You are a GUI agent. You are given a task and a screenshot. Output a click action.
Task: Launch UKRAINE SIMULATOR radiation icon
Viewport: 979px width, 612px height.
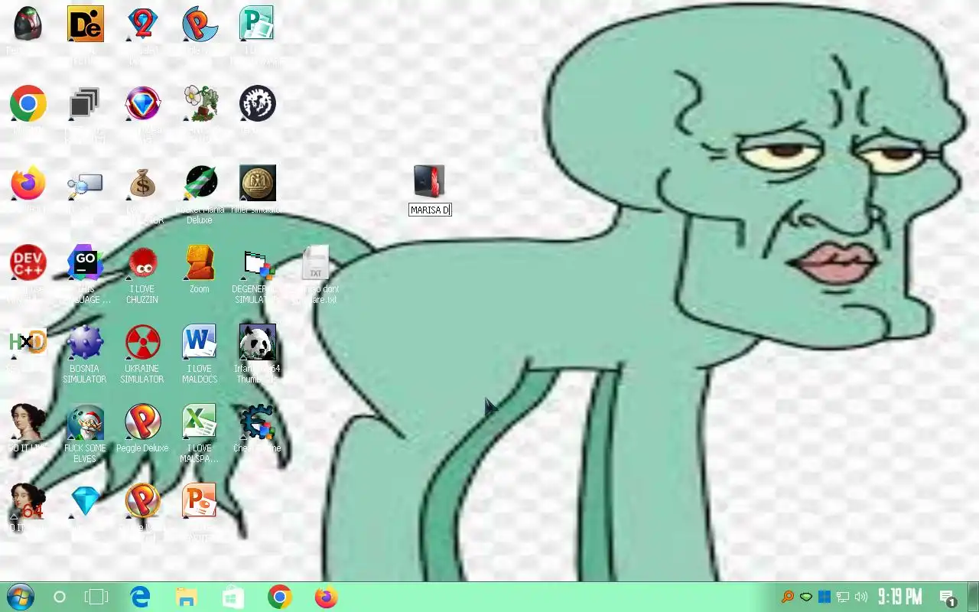tap(142, 342)
